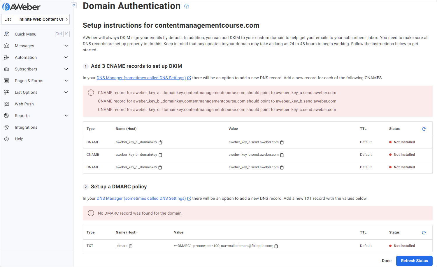Click the Reports pie chart icon
This screenshot has height=267, width=437.
tap(6, 116)
